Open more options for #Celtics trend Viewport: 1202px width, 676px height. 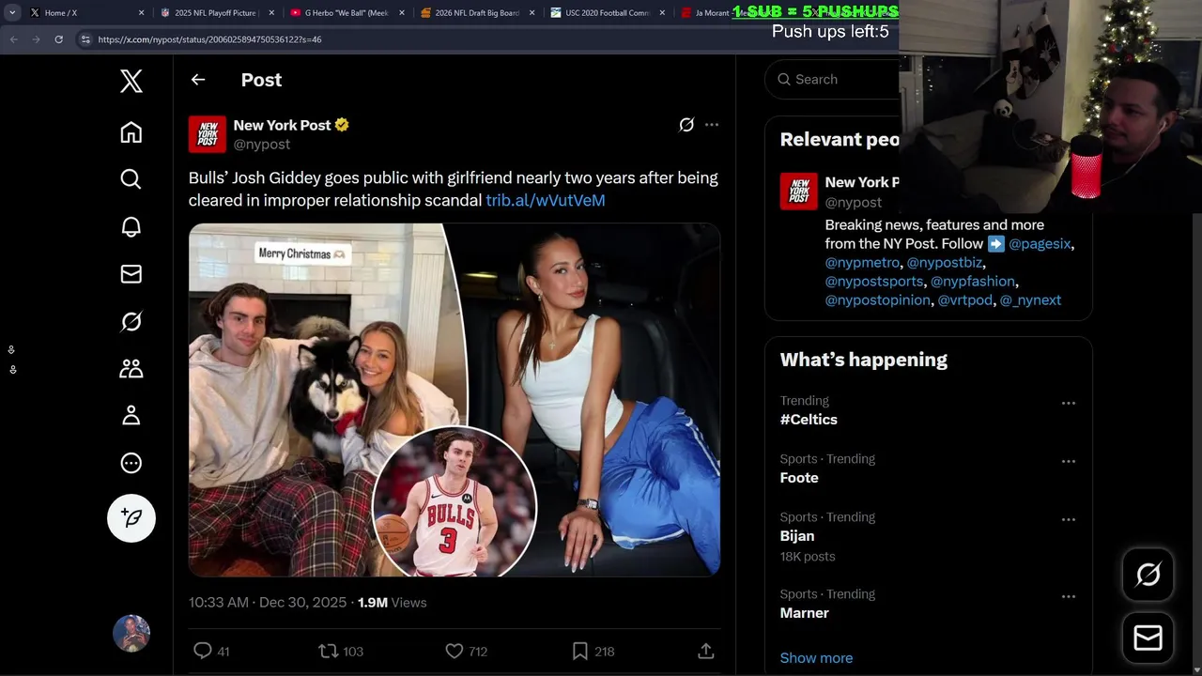click(1069, 403)
